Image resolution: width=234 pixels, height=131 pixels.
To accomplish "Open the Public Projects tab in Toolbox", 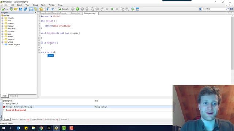I will click(x=51, y=119).
